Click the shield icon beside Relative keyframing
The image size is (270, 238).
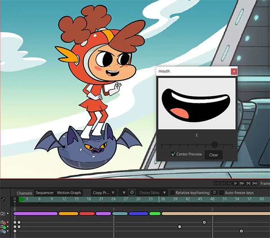click(214, 193)
